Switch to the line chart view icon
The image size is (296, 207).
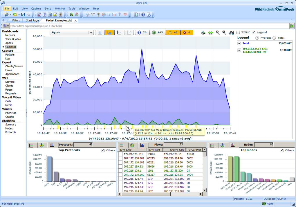(x=119, y=33)
